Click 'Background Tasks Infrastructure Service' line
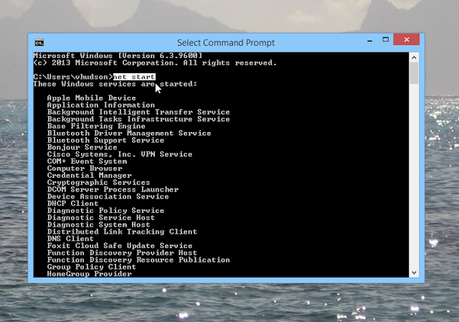The image size is (459, 322). (x=138, y=119)
